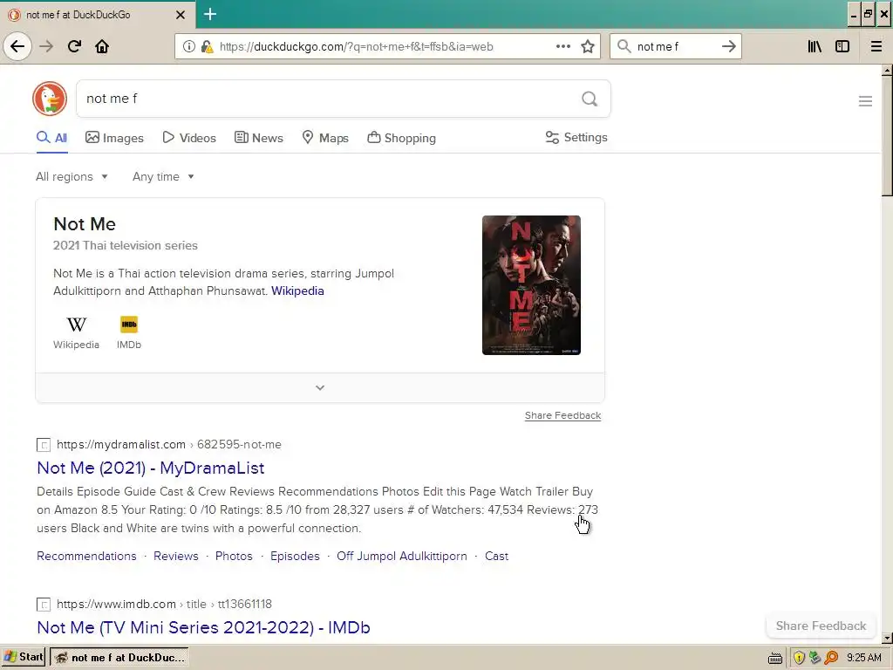Image resolution: width=893 pixels, height=670 pixels.
Task: Click the forward navigation arrow
Action: click(x=46, y=46)
